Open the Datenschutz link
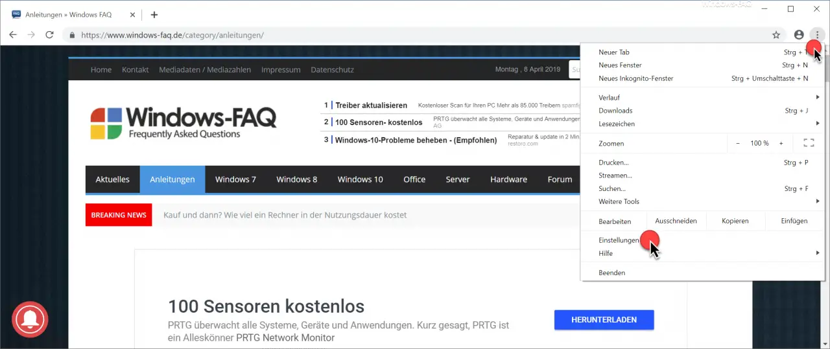The image size is (830, 349). coord(332,69)
